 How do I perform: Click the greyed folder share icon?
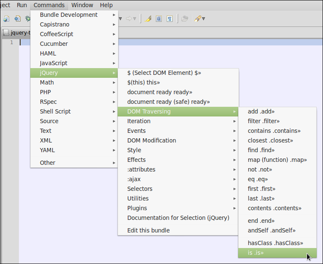(x=185, y=19)
